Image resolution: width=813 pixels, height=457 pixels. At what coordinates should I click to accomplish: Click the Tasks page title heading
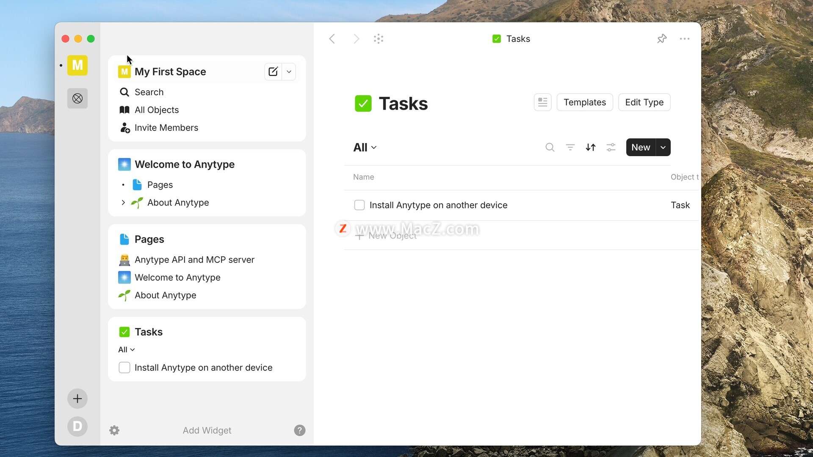[x=403, y=104]
